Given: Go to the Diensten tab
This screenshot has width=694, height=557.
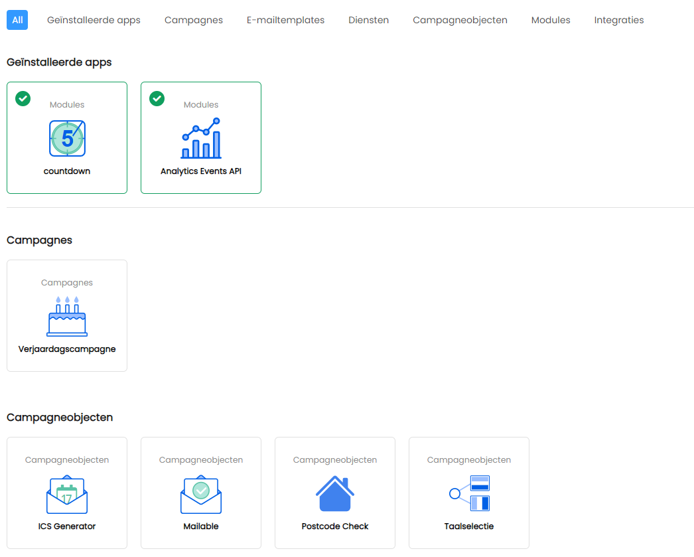Looking at the screenshot, I should [369, 20].
